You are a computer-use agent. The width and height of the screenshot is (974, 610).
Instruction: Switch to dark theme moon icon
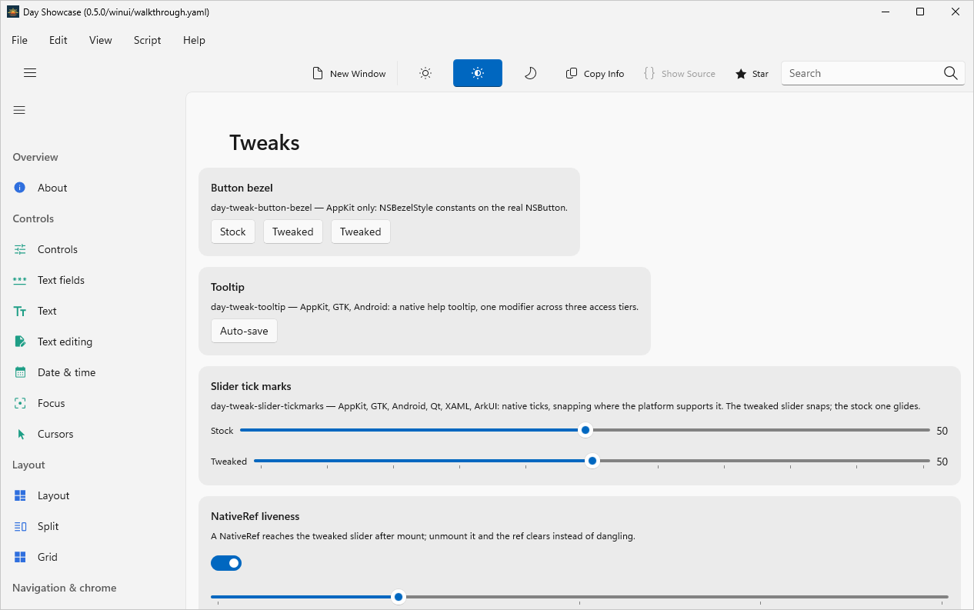[530, 73]
